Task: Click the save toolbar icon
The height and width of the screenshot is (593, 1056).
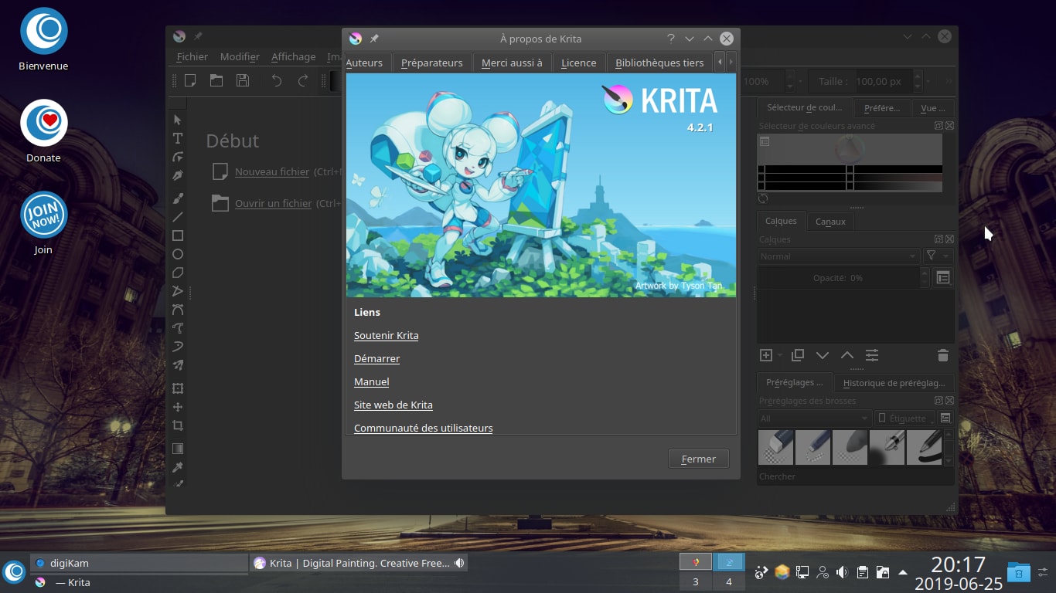Action: tap(243, 80)
